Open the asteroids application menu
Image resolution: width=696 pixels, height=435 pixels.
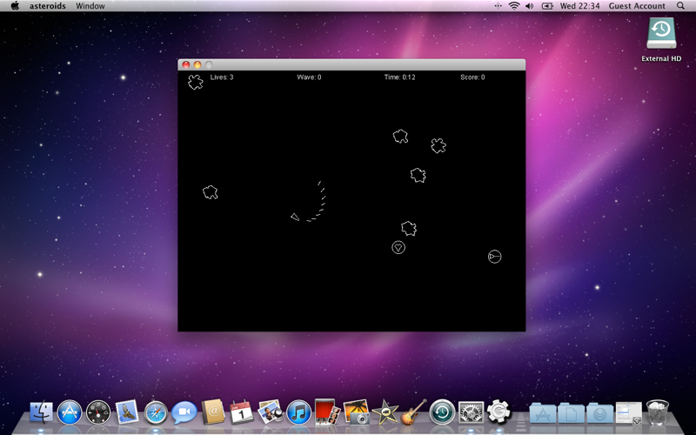click(48, 6)
